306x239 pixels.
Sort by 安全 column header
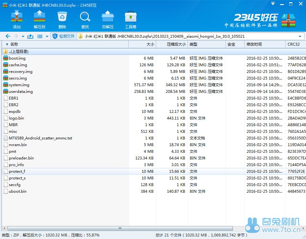[235, 44]
